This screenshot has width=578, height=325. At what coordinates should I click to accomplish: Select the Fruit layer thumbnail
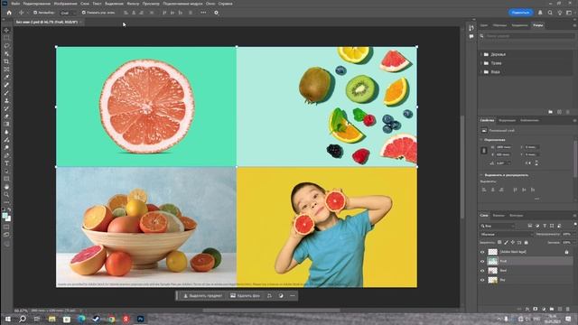click(x=493, y=261)
